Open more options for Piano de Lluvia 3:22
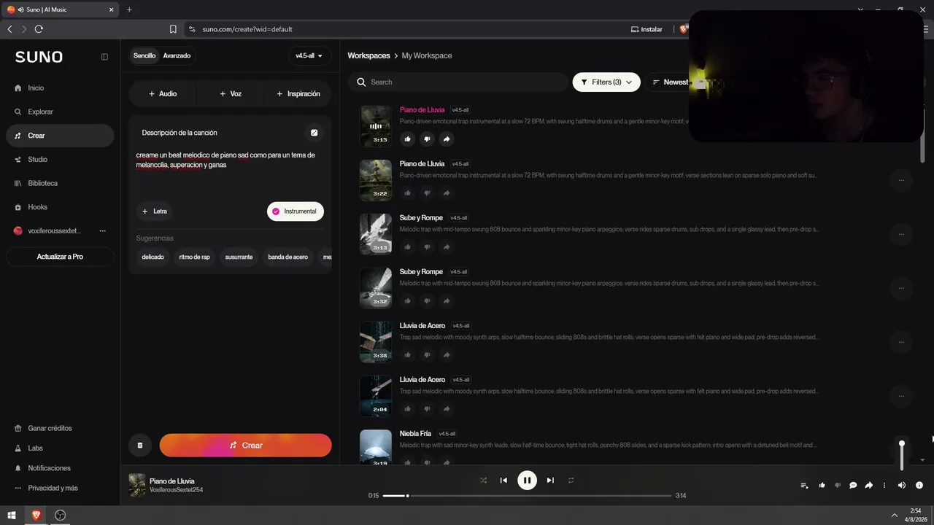Image resolution: width=934 pixels, height=525 pixels. point(902,180)
